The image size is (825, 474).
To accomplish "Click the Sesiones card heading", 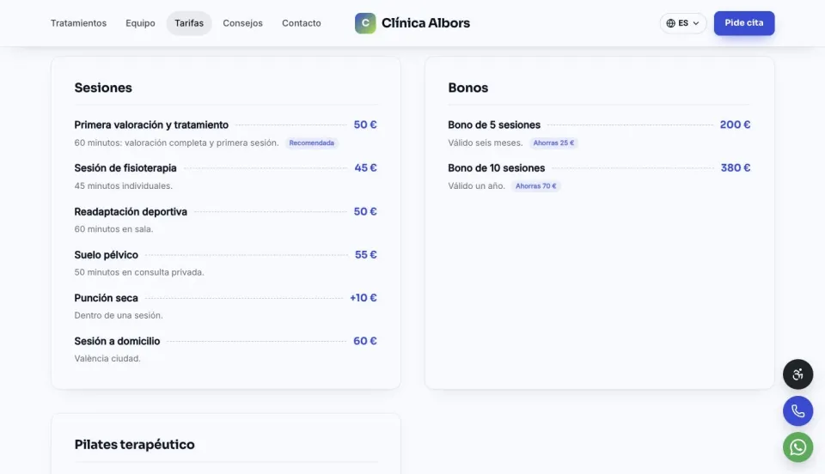I will pyautogui.click(x=103, y=88).
